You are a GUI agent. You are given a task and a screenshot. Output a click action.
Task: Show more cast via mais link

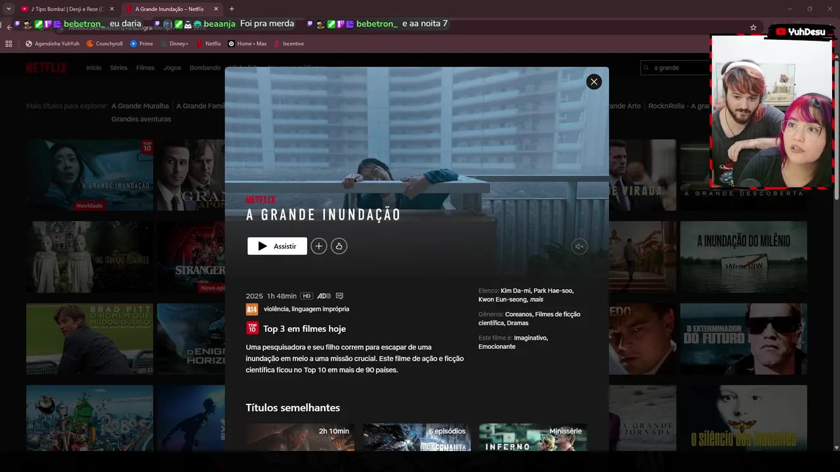click(537, 300)
